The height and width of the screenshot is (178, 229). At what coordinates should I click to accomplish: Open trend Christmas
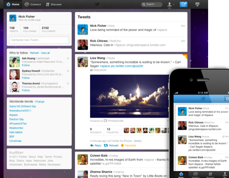pyautogui.click(x=15, y=141)
